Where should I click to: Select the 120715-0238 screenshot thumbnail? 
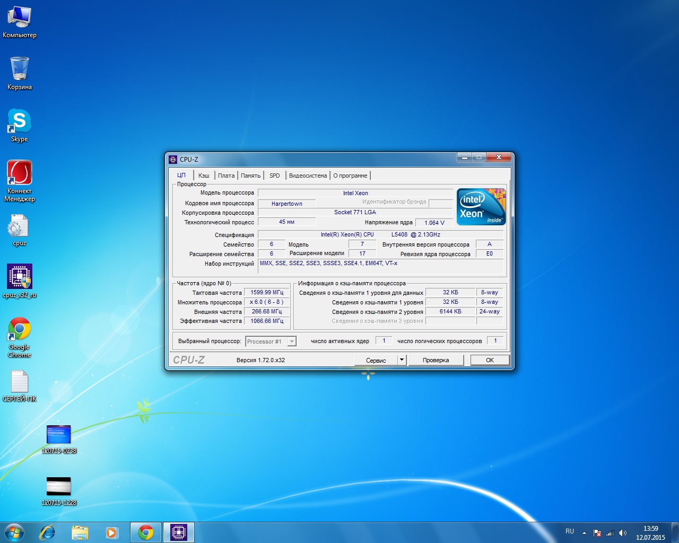point(58,435)
